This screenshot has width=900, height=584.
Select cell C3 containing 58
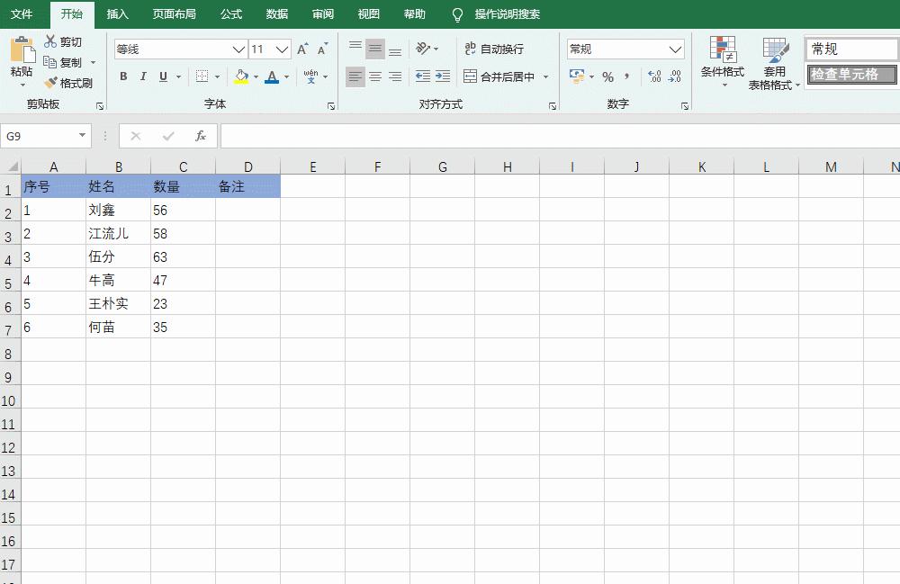point(183,233)
